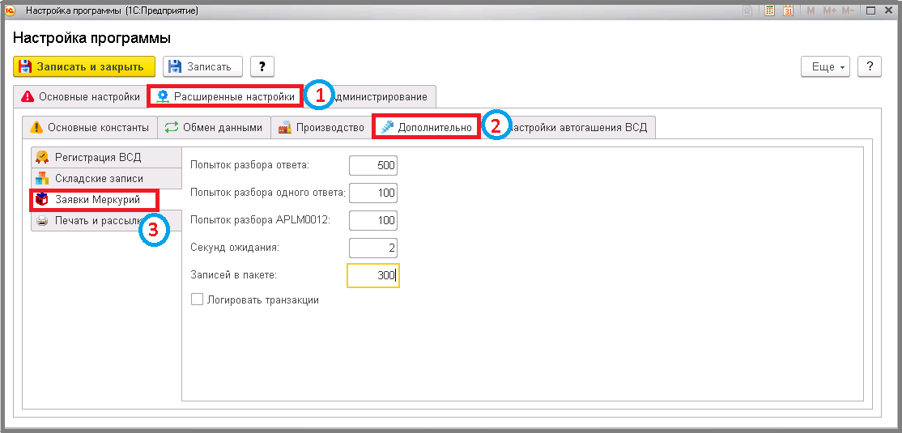Click the 1C application logo icon

click(x=10, y=11)
